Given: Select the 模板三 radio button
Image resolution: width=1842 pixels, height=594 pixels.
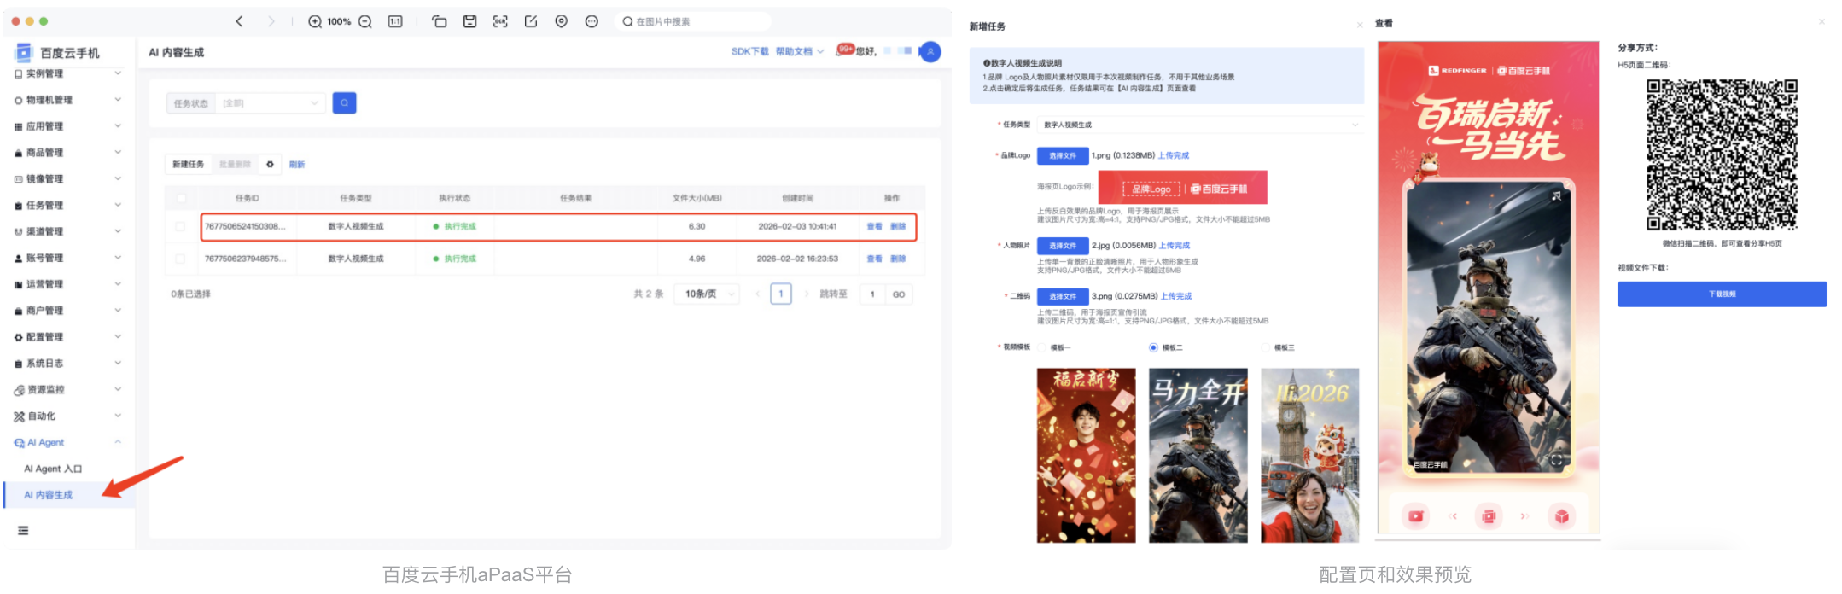Looking at the screenshot, I should [1266, 347].
